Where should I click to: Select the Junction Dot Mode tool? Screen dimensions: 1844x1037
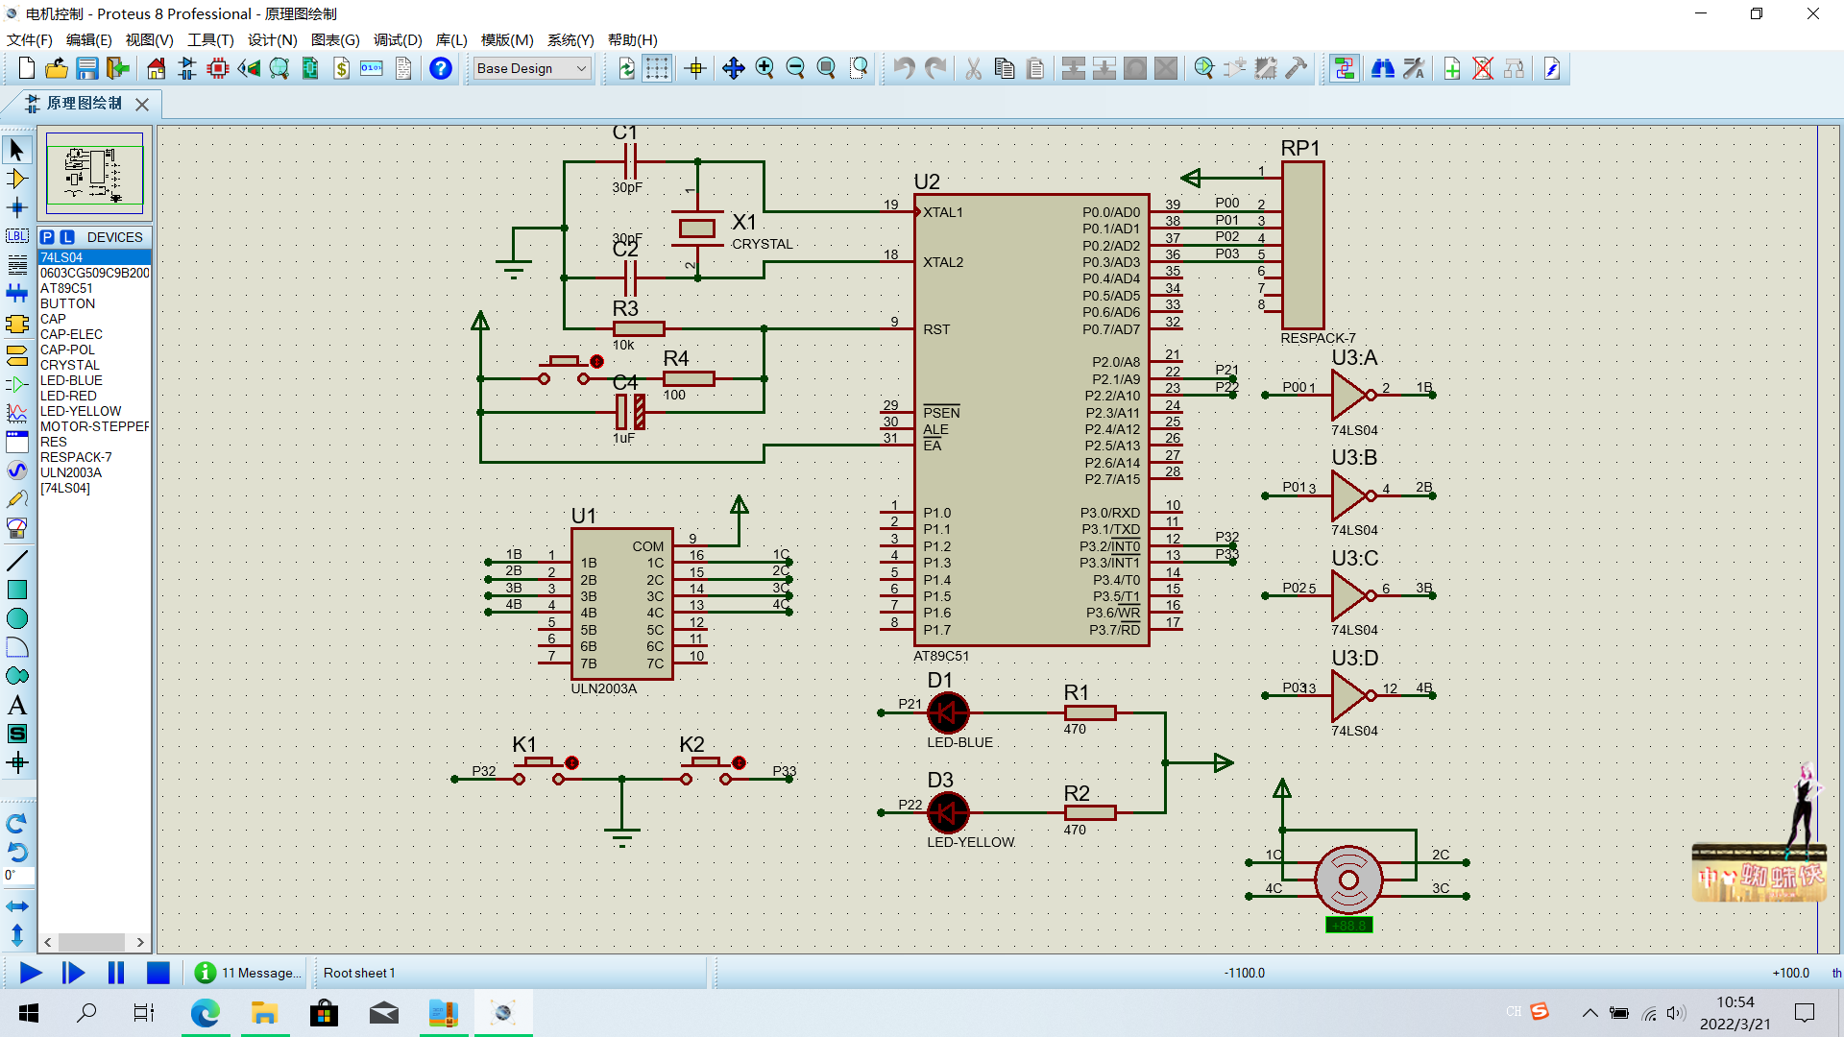pos(17,207)
